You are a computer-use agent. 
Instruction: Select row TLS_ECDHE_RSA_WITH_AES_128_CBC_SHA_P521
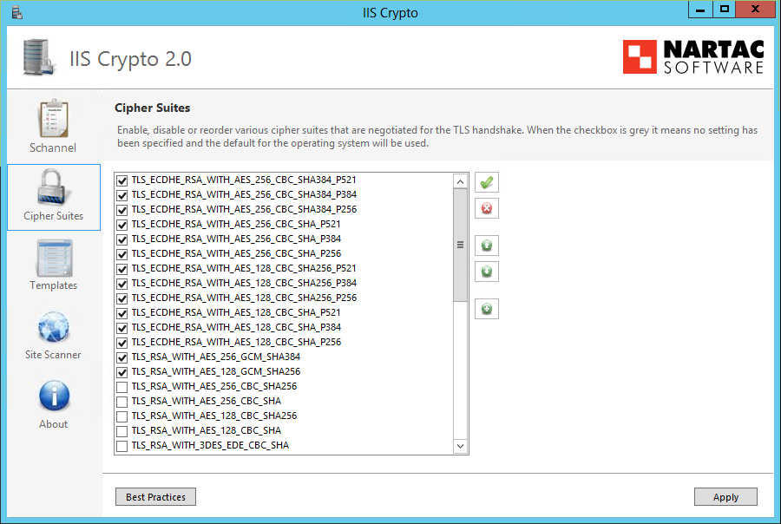coord(284,313)
